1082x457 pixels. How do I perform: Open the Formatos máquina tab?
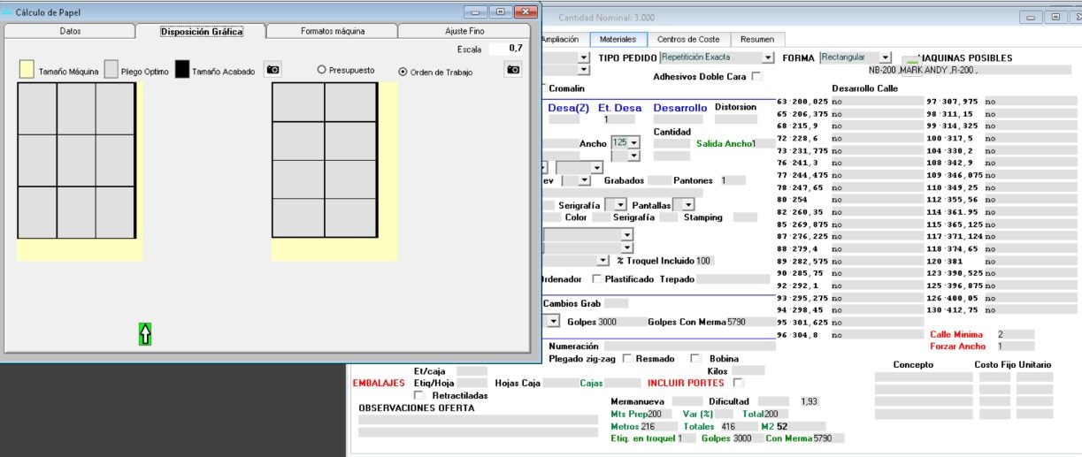(x=333, y=31)
